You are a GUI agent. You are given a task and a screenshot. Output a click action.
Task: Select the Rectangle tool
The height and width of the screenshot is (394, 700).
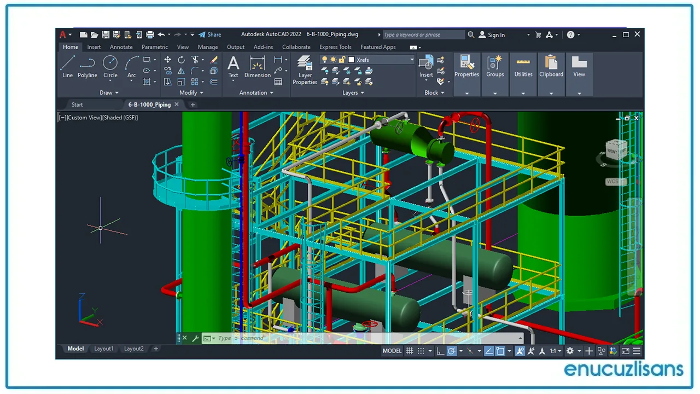point(147,60)
